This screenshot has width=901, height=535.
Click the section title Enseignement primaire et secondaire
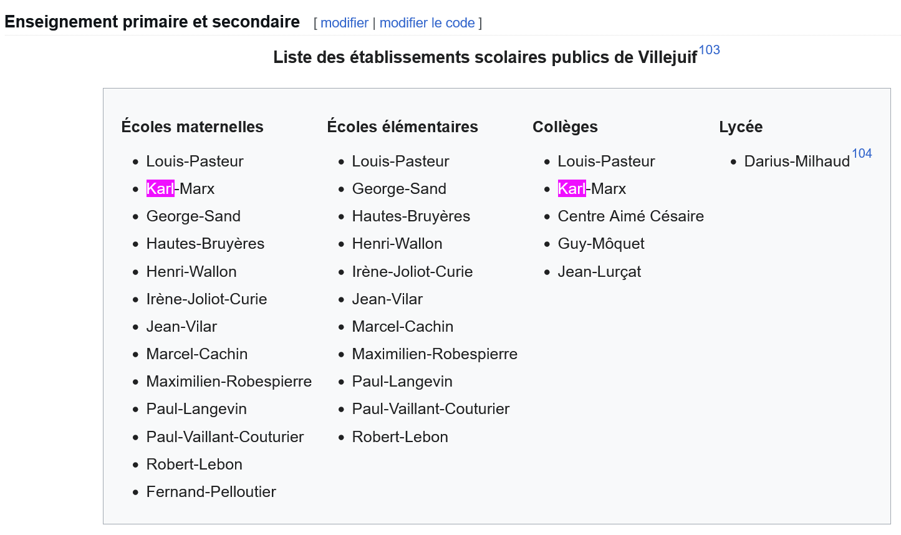tap(152, 22)
